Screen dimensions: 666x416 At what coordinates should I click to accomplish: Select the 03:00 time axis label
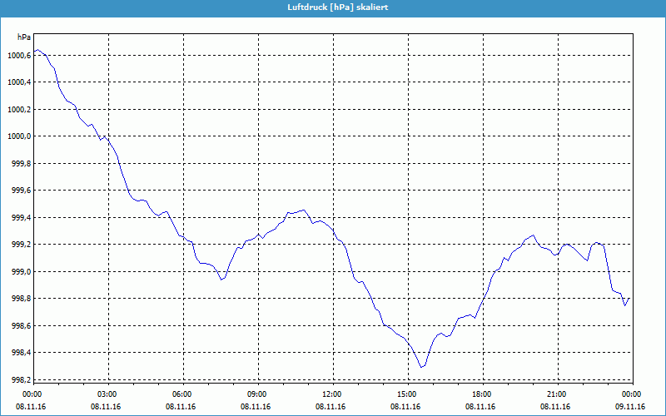pos(107,394)
